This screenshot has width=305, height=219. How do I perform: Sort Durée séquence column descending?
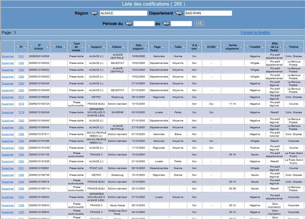223,47
